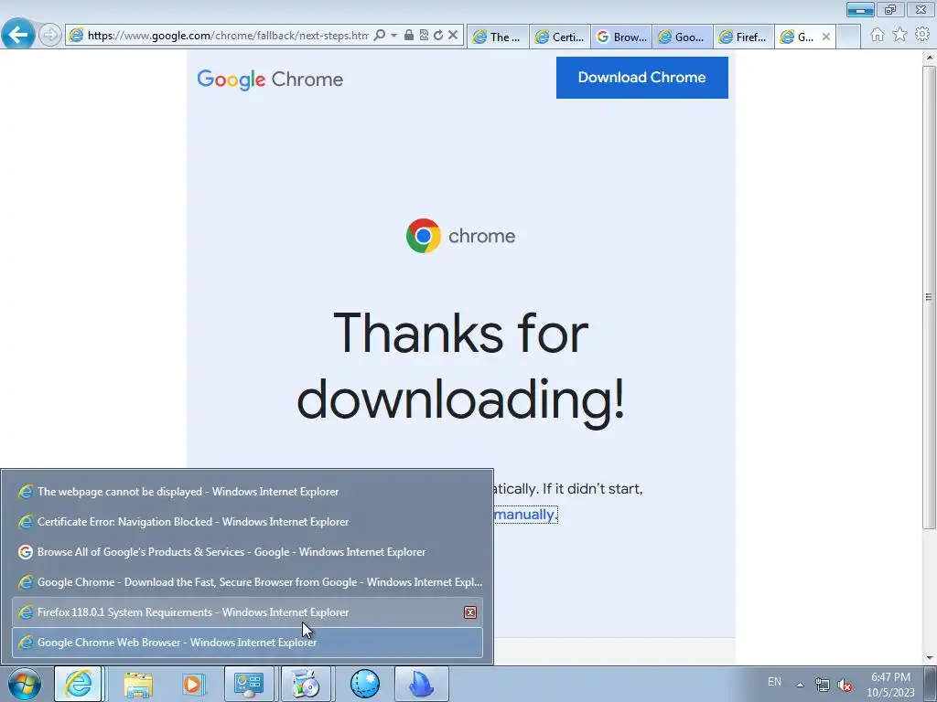The width and height of the screenshot is (937, 702).
Task: Click the round Chrome icon beside the word chrome
Action: [424, 236]
